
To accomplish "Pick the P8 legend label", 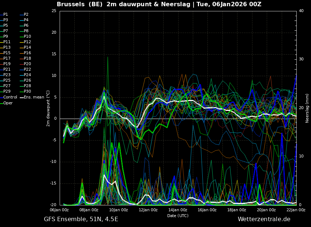I will click(x=26, y=31).
